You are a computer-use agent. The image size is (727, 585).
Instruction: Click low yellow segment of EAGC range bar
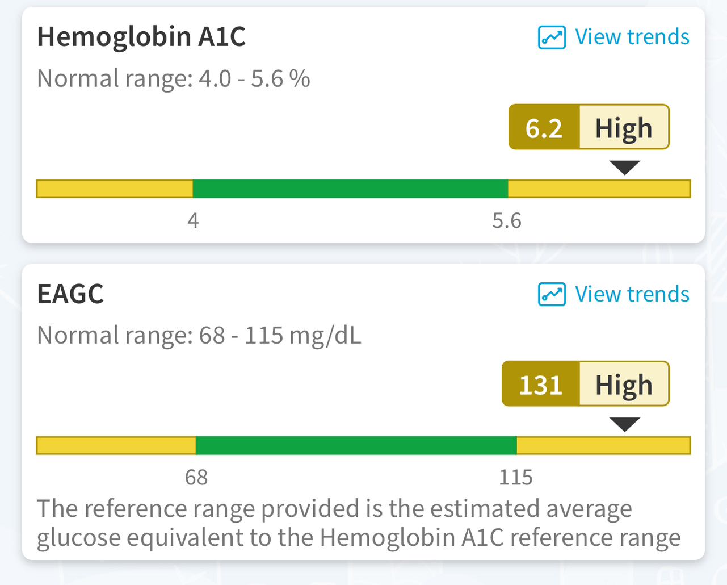coord(116,445)
